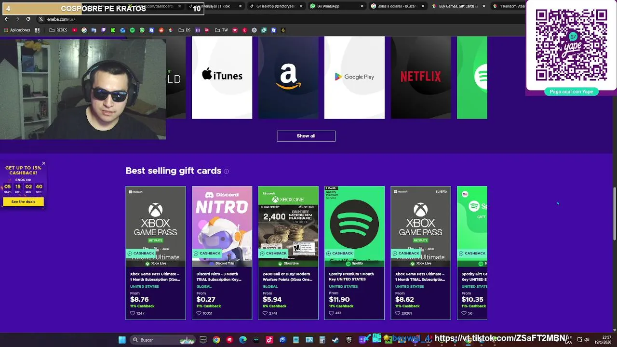Wishlist the Discord Nitro card heart
This screenshot has width=617, height=347.
coord(199,313)
